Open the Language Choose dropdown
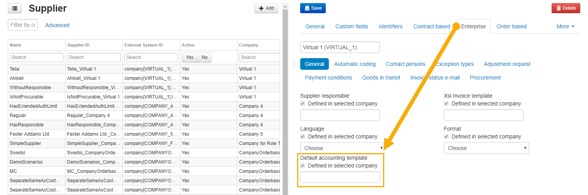Image resolution: width=588 pixels, height=195 pixels. point(343,148)
